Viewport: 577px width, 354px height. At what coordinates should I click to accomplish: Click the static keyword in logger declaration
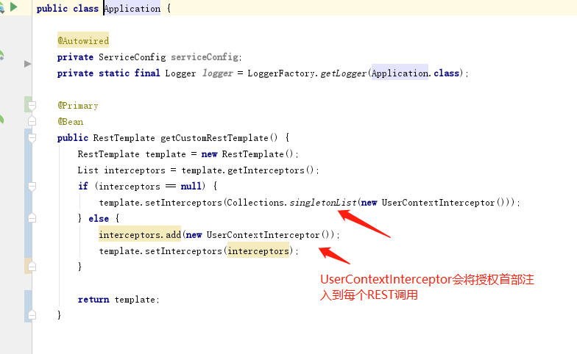(114, 73)
